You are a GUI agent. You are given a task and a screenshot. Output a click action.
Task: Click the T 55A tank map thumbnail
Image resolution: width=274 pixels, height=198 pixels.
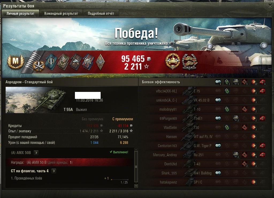coord(36,100)
